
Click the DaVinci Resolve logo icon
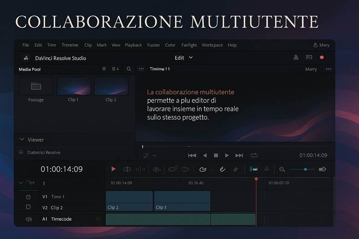pos(26,58)
